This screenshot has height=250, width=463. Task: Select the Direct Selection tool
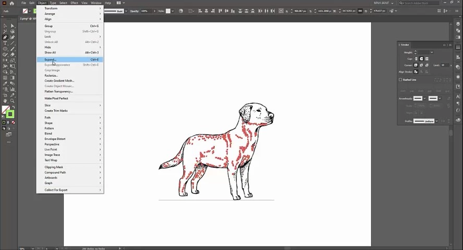(13, 26)
